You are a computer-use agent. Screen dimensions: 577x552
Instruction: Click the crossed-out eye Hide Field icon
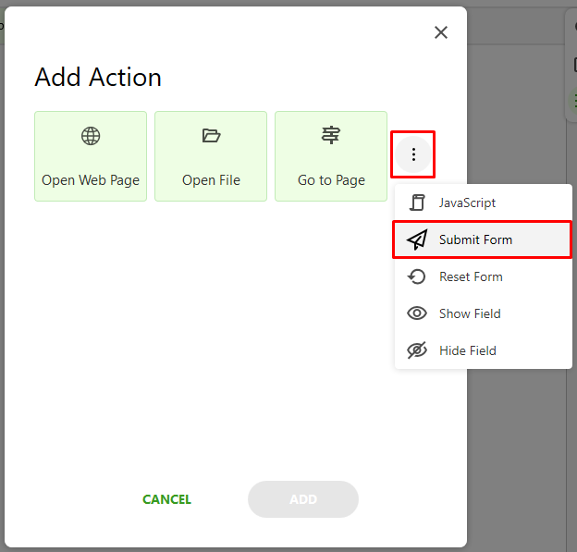click(417, 350)
